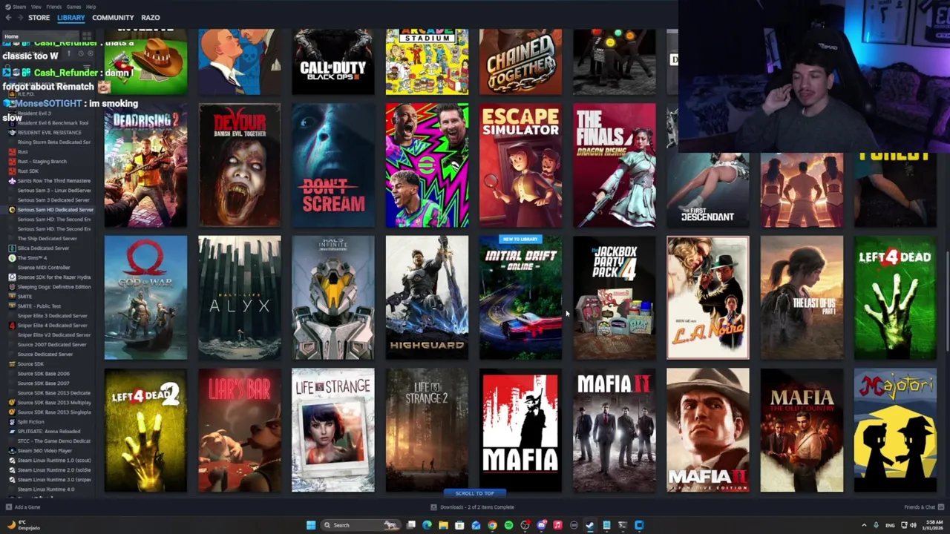This screenshot has height=534, width=950.
Task: Open the Life is Strange 2 cover
Action: pyautogui.click(x=427, y=430)
